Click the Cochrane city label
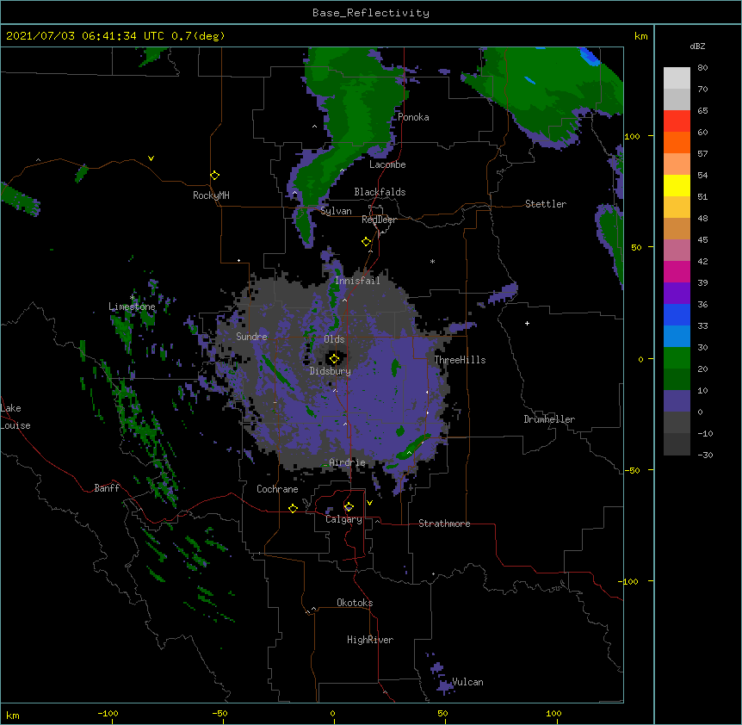The height and width of the screenshot is (725, 742). (x=277, y=489)
